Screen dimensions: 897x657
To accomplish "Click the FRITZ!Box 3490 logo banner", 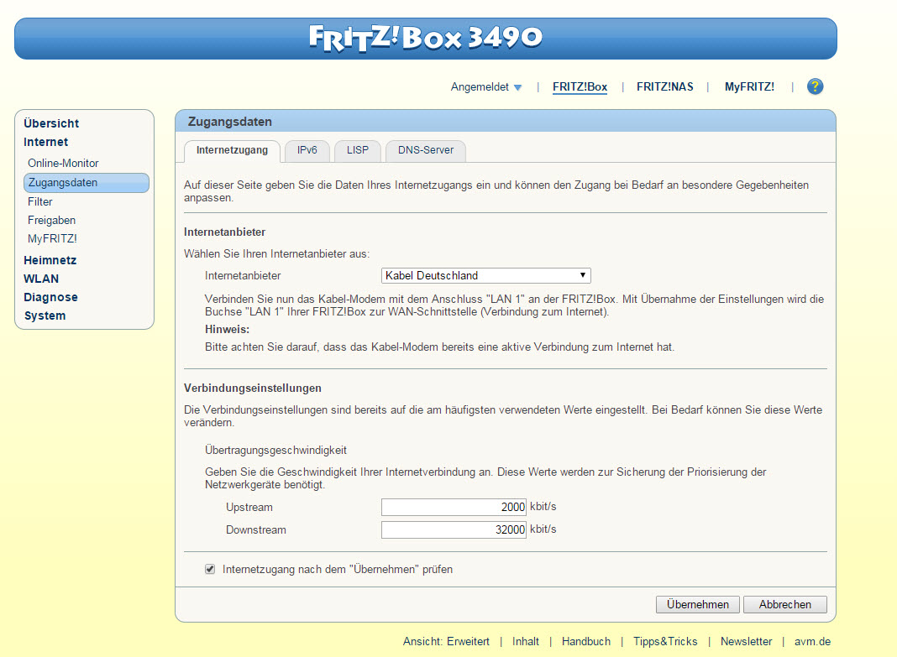I will pos(426,39).
